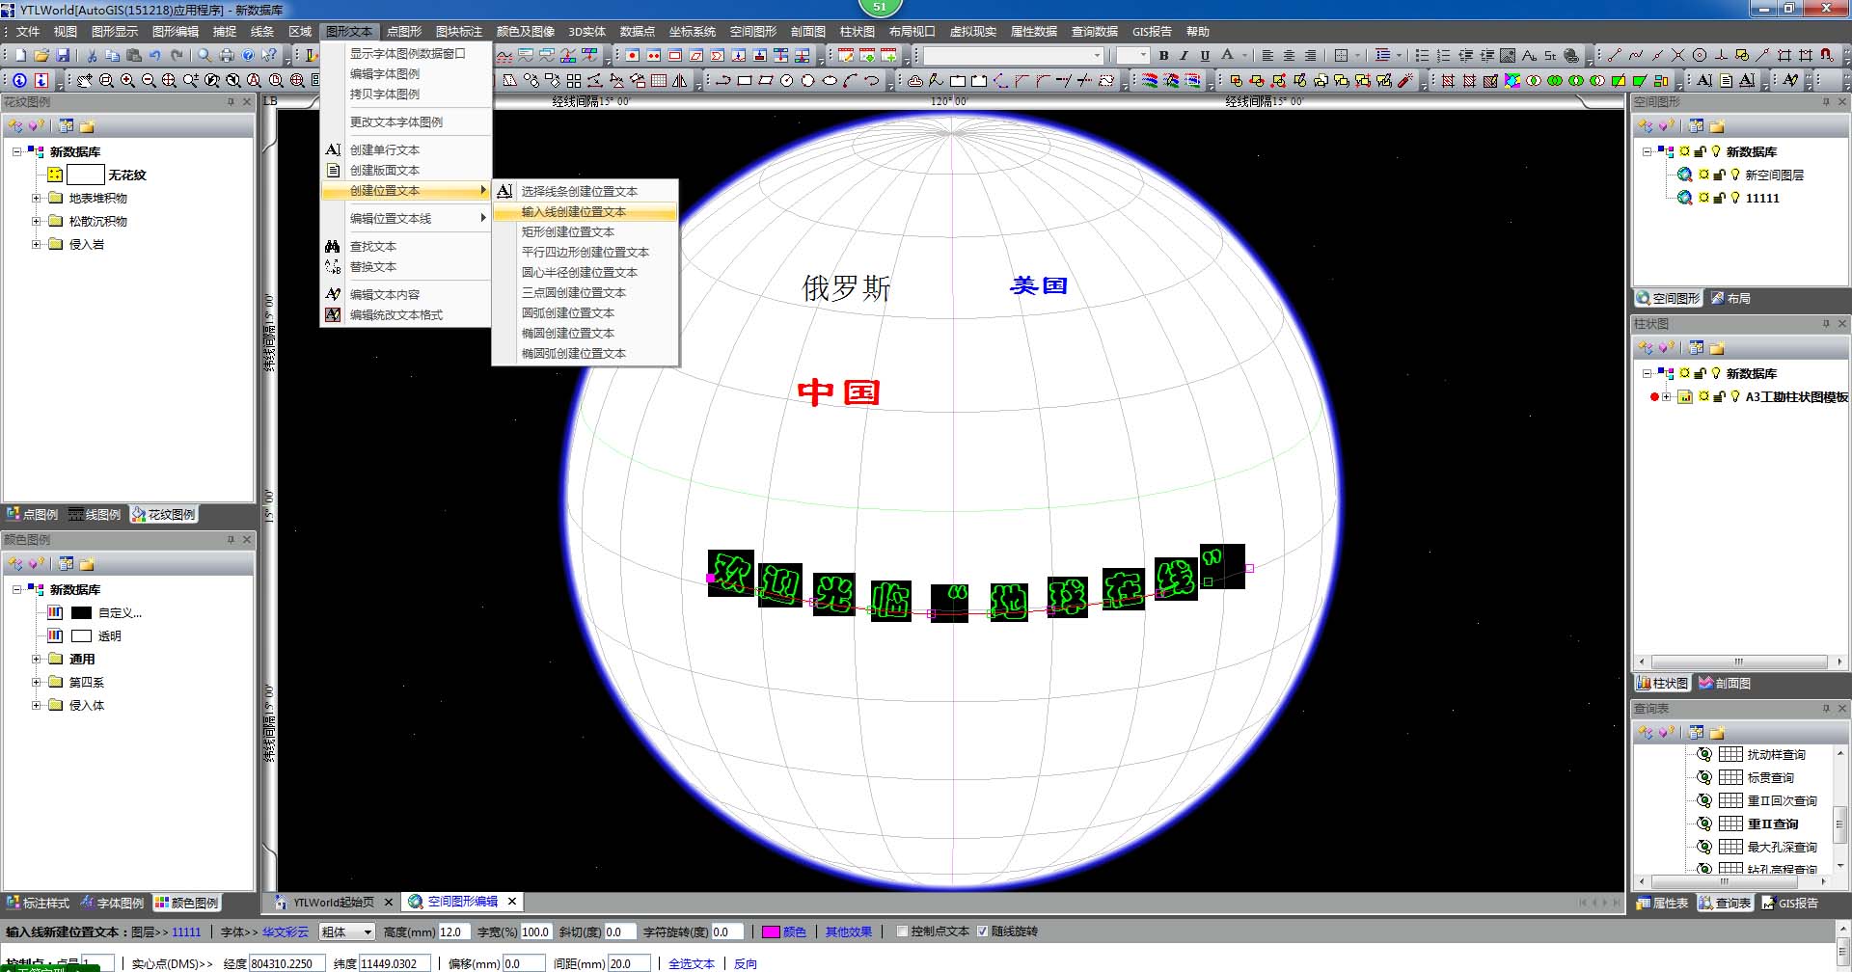
Task: Toggle lightbulb visibility of layer 11111
Action: 1735,198
